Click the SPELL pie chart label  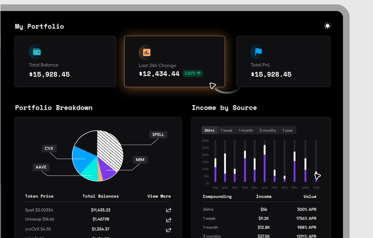158,134
